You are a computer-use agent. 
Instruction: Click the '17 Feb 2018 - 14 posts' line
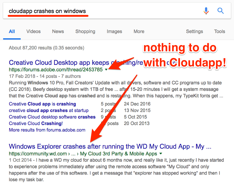tap(45, 76)
